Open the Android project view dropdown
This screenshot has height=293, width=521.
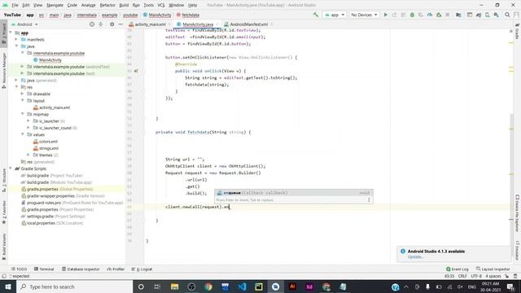pos(24,24)
